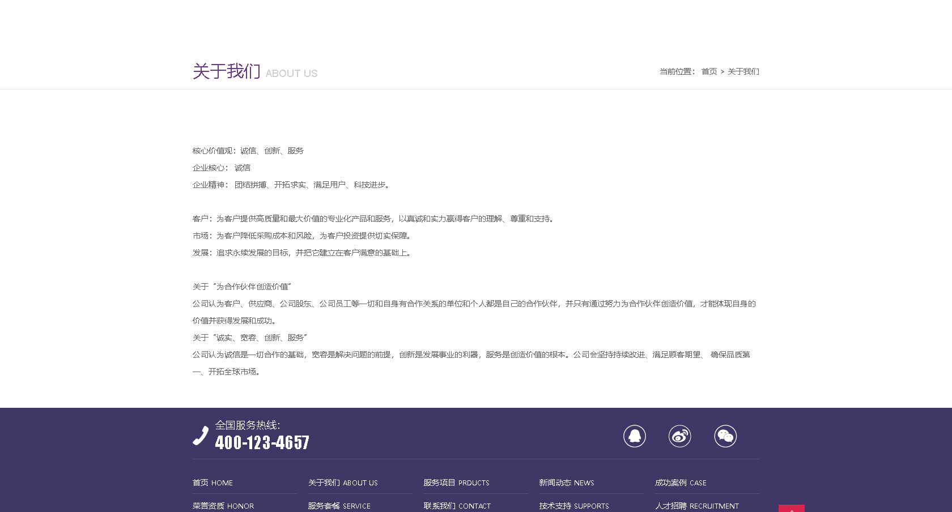Click the WeChat chat bubbles icon

[x=726, y=436]
